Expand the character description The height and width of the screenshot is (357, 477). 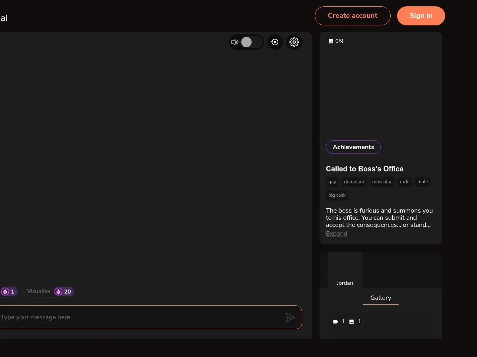[337, 234]
